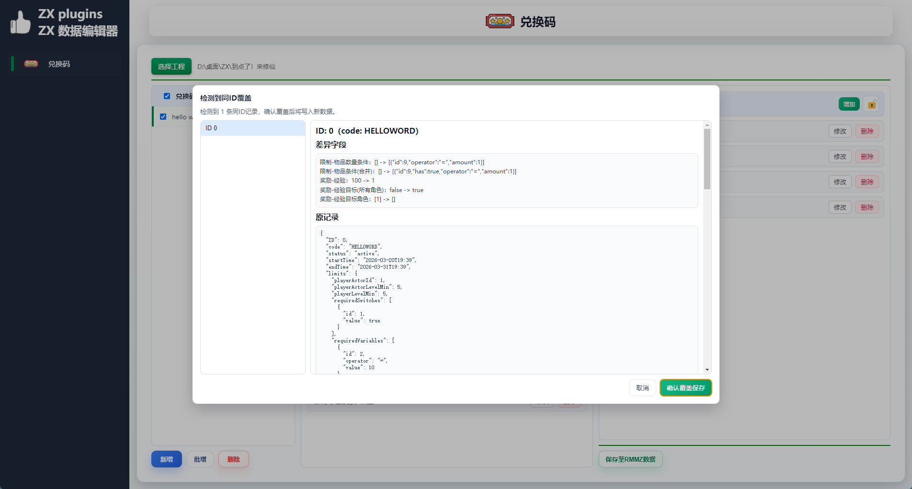
Task: Click the dialog scrollbar thumb
Action: [x=707, y=159]
